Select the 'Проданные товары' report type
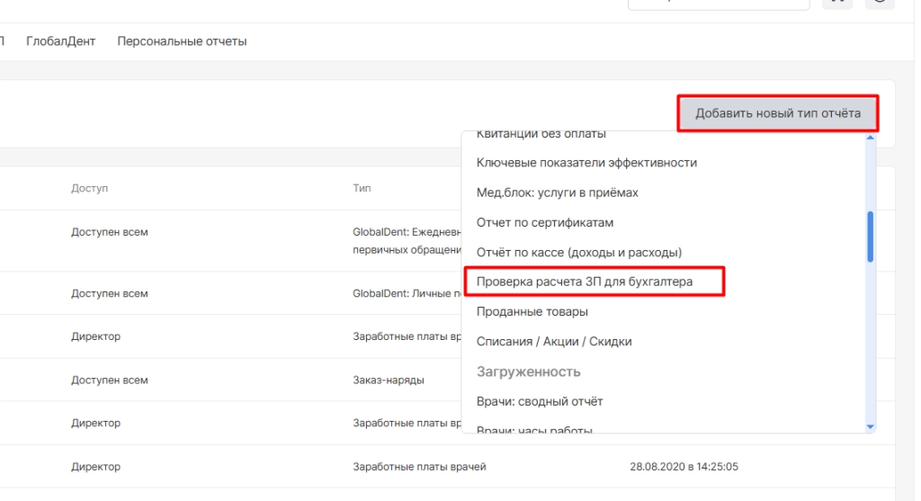The height and width of the screenshot is (501, 921). 532,312
